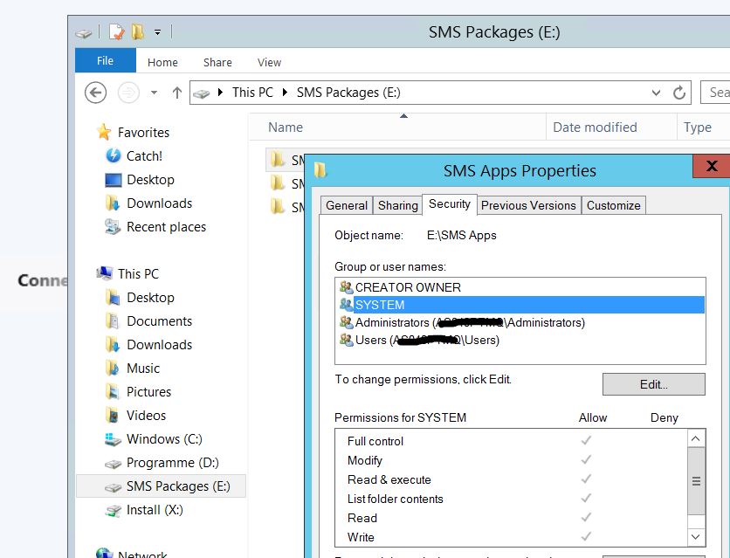Open Desktop under Favorites
Screen dimensions: 730x558
pos(150,180)
